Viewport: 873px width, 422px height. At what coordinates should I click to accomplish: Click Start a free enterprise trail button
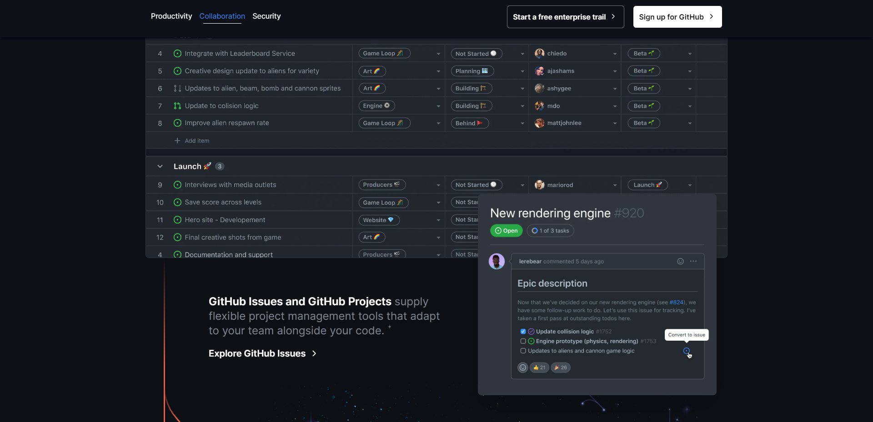click(565, 17)
